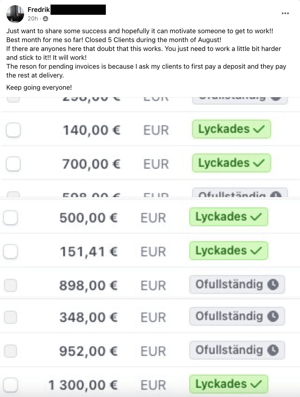Tick the checkbox for the 700,00 € row

13,164
